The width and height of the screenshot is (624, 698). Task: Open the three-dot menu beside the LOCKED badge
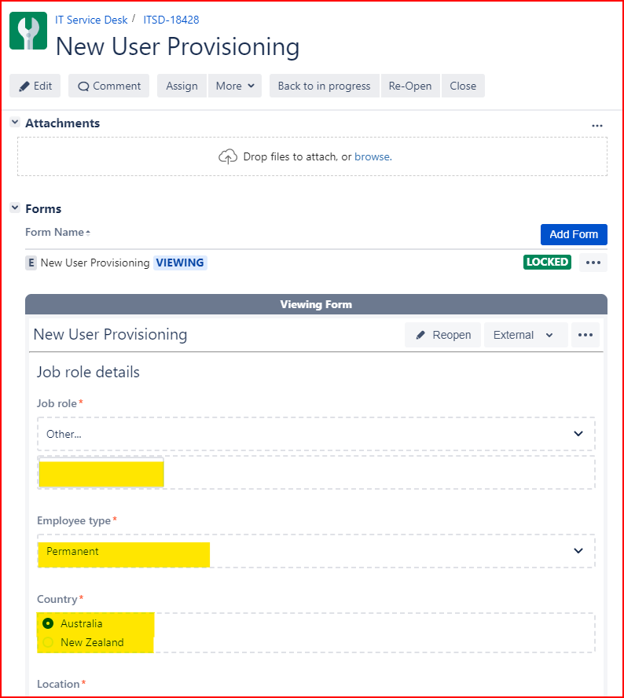(593, 263)
